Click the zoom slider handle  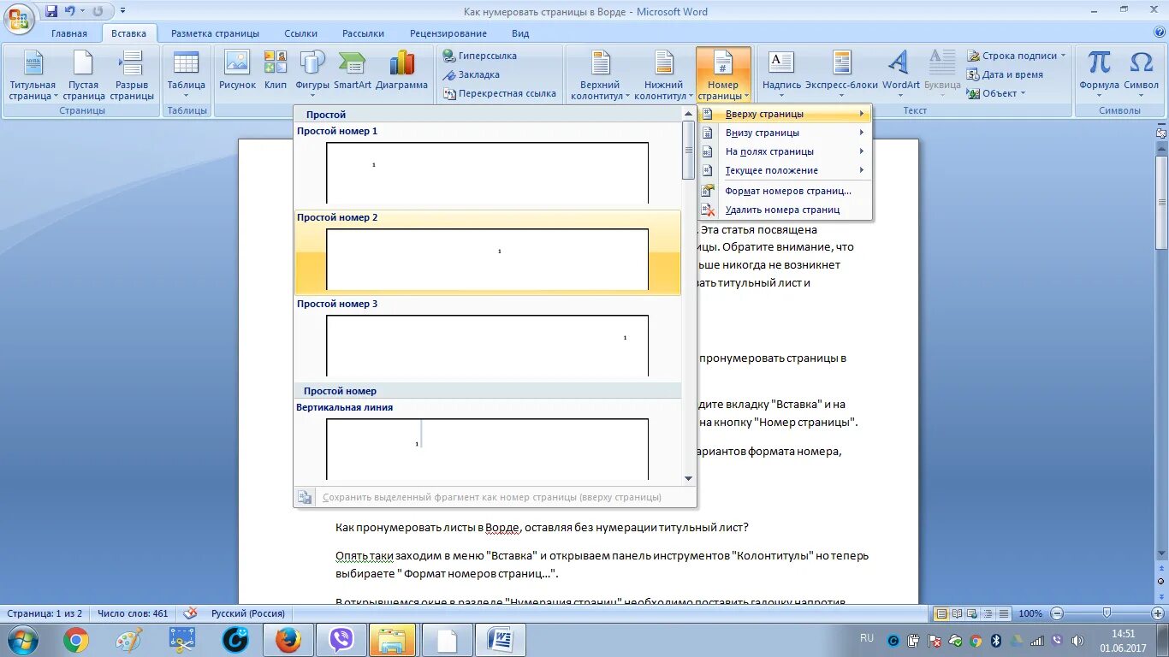coord(1107,613)
